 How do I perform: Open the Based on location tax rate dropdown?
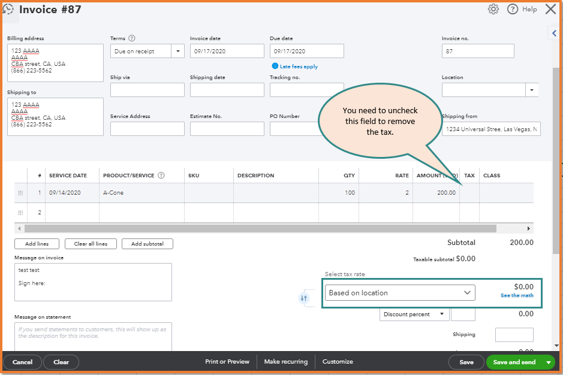[x=400, y=292]
